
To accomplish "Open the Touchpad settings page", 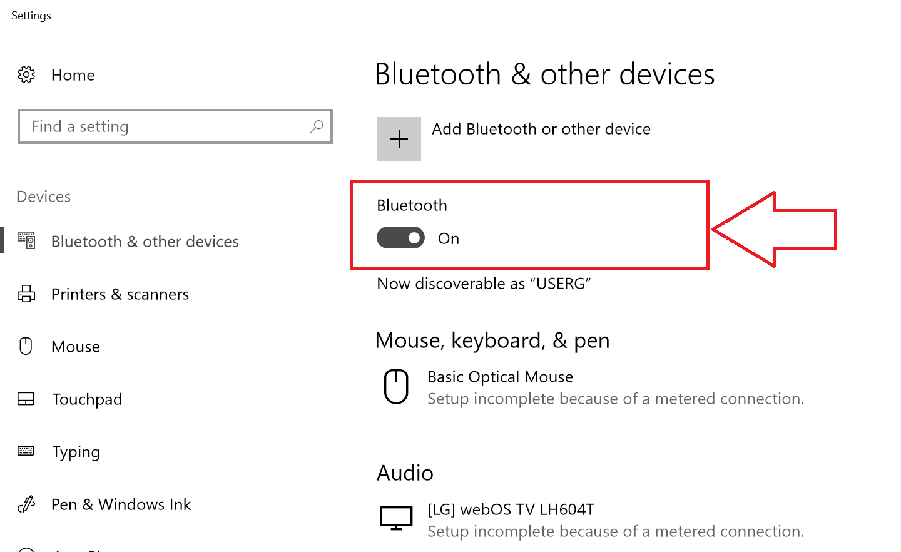I will (x=87, y=399).
